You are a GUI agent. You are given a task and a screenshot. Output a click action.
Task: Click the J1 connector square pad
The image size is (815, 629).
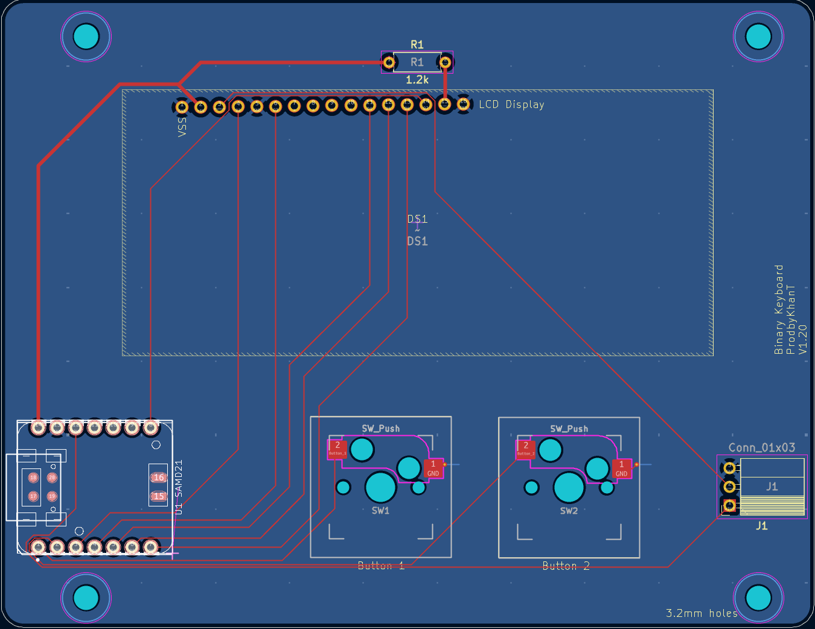point(730,505)
